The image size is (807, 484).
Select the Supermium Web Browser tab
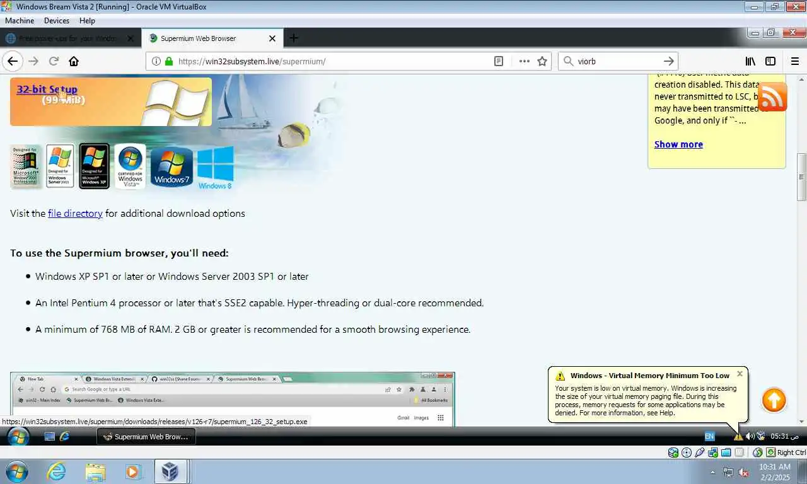tap(212, 38)
